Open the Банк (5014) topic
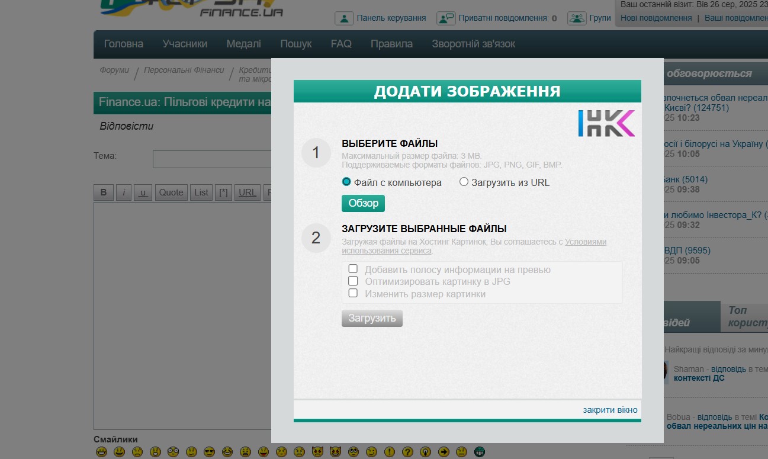Screen dimensions: 768x459 pyautogui.click(x=685, y=179)
